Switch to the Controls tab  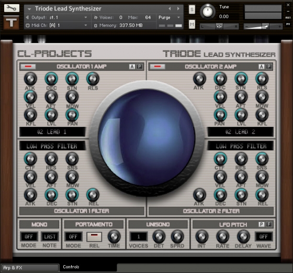pos(71,267)
